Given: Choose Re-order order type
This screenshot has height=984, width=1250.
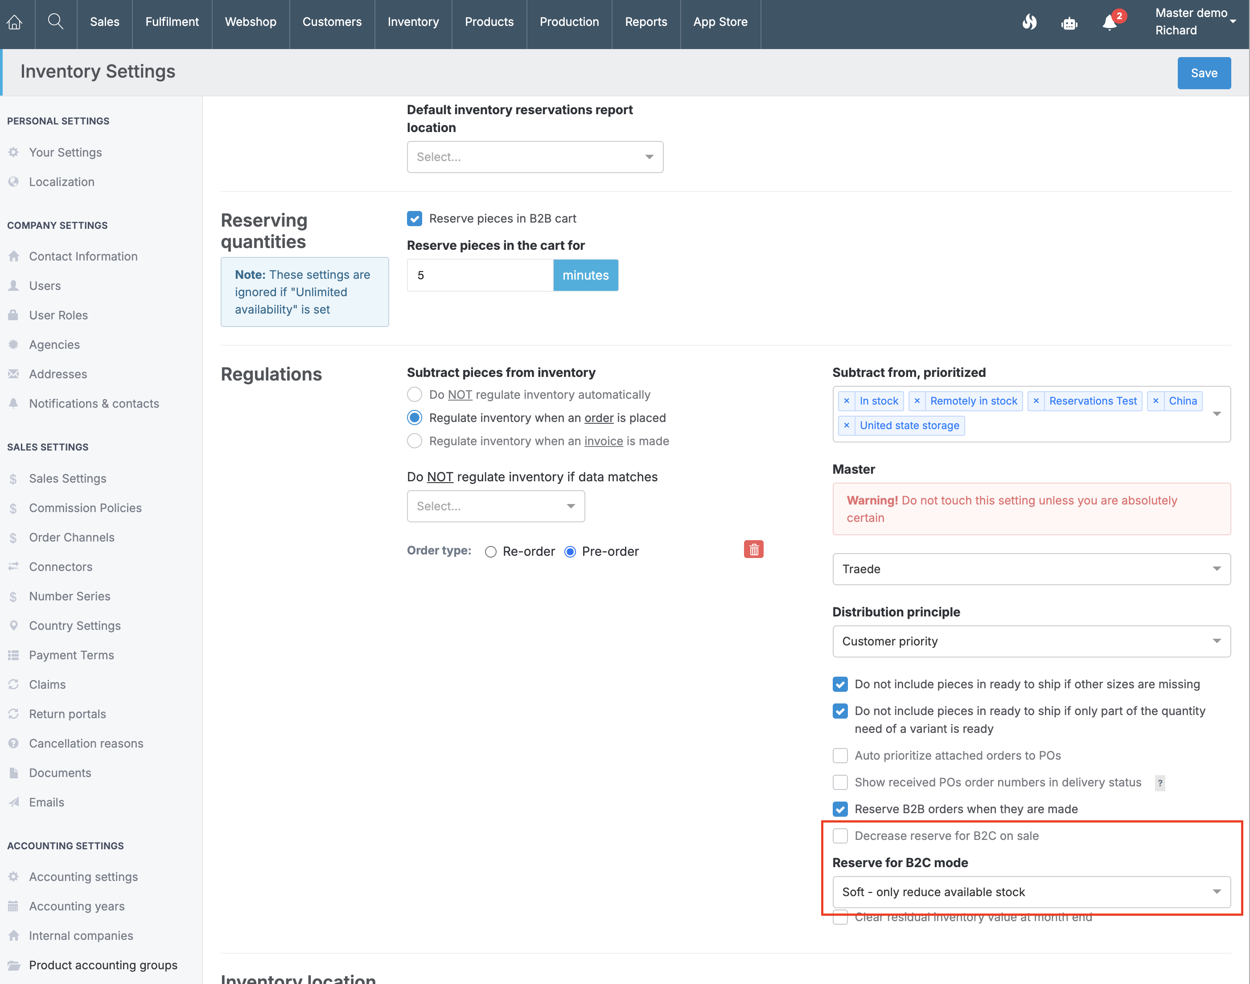Looking at the screenshot, I should pyautogui.click(x=490, y=552).
